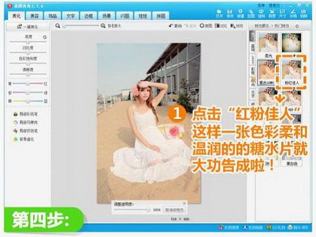Click the 预览 preview button
316x237 pixels.
click(236, 26)
